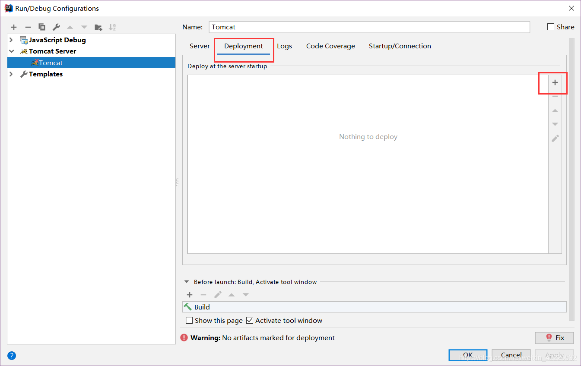Confirm with the OK button
Viewport: 581px width, 366px height.
pyautogui.click(x=468, y=355)
